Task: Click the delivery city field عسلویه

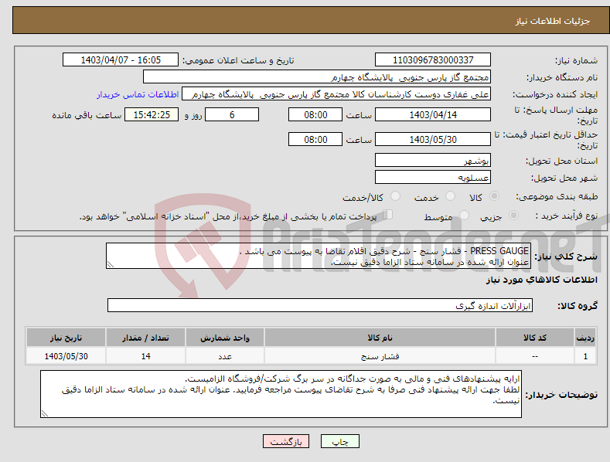Action: pyautogui.click(x=433, y=178)
